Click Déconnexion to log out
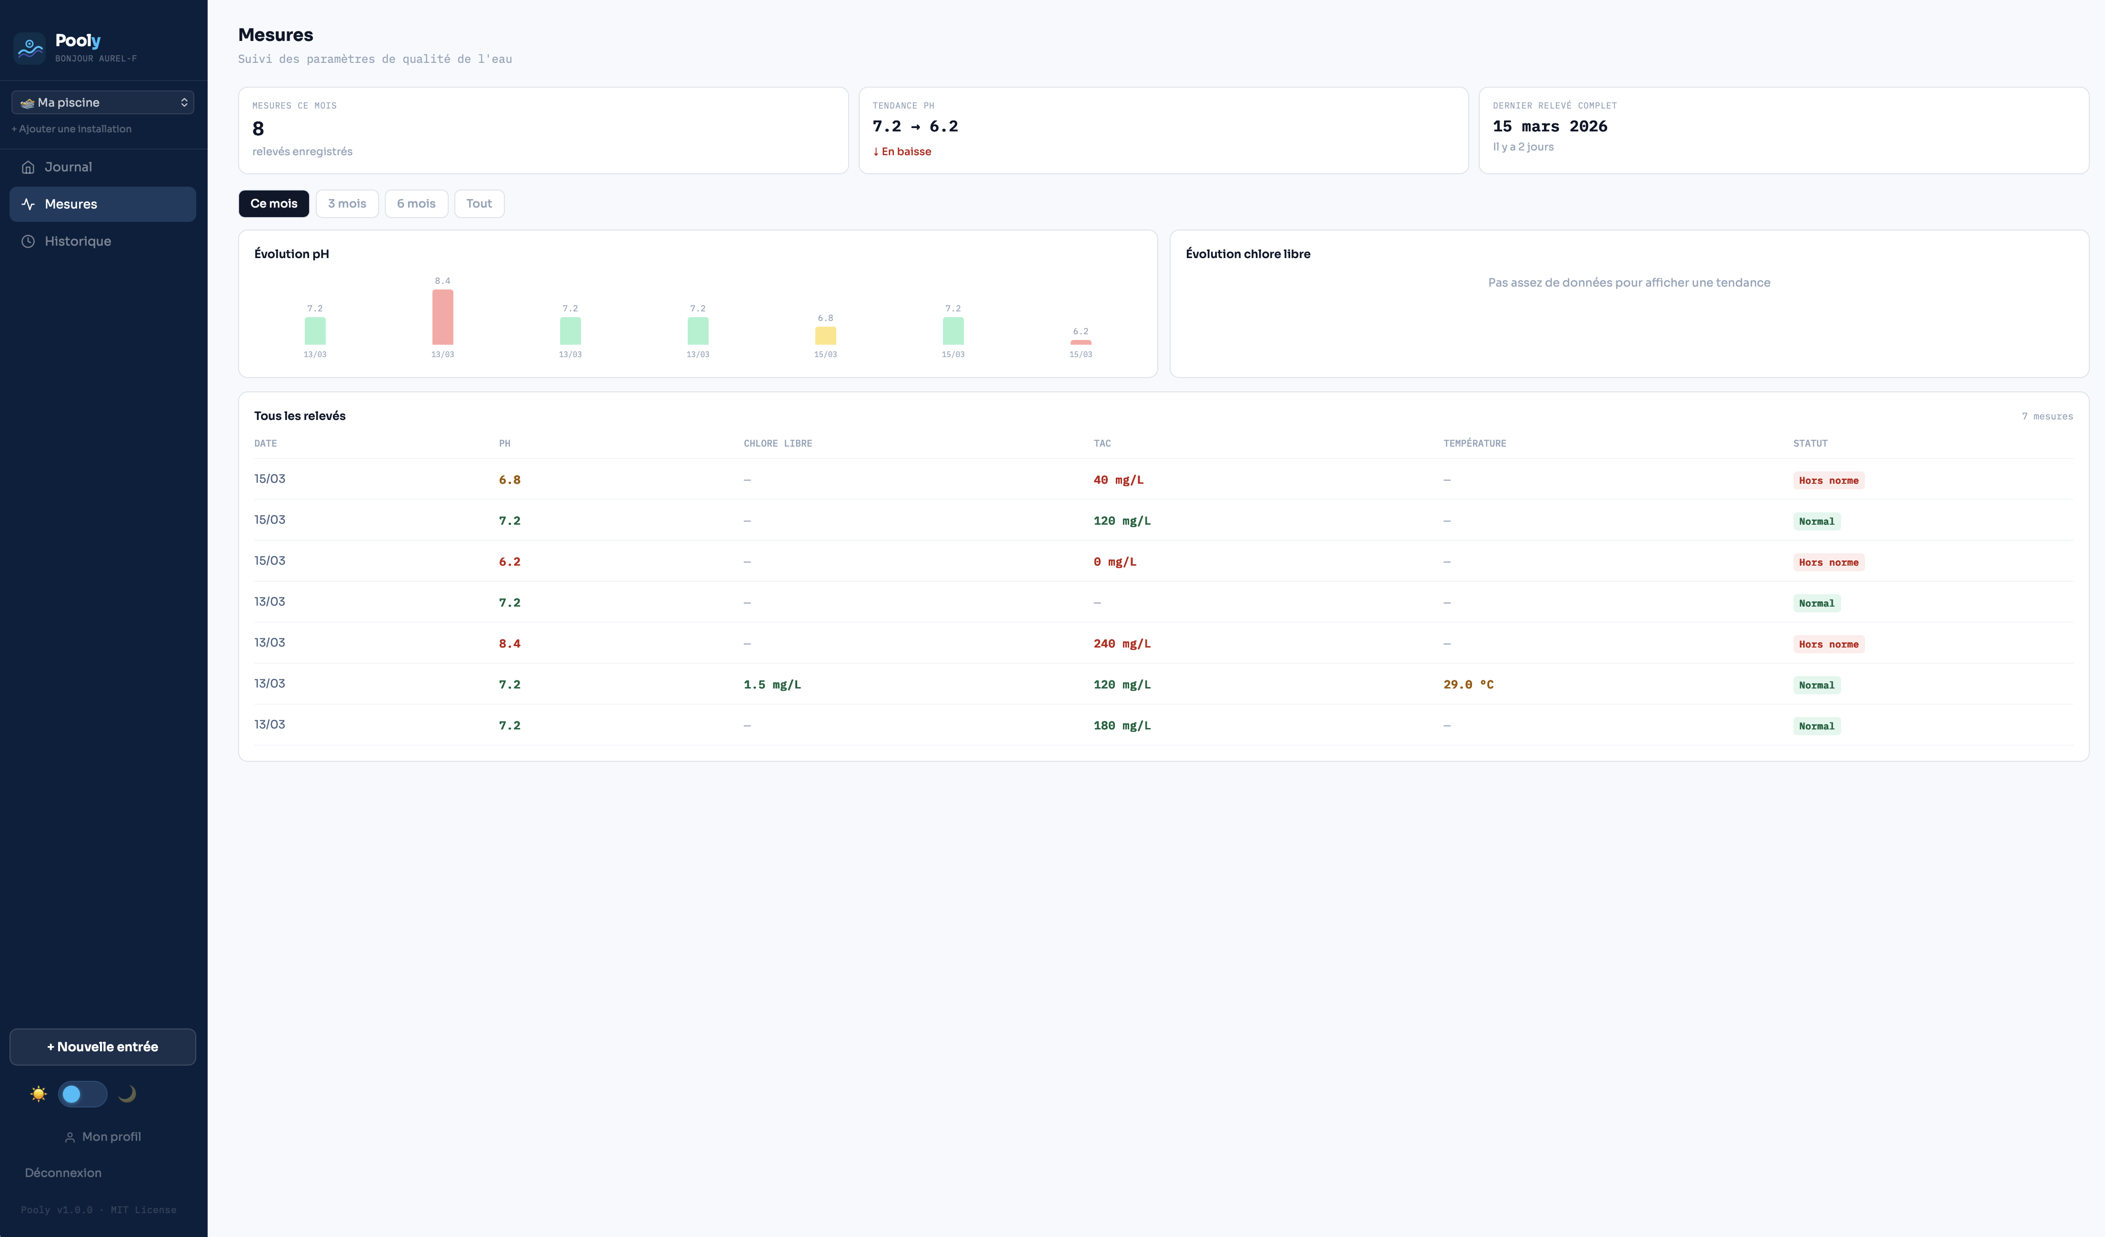This screenshot has height=1237, width=2105. pyautogui.click(x=63, y=1173)
